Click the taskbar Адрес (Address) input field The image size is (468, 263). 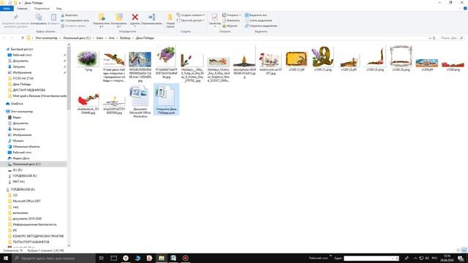[371, 258]
